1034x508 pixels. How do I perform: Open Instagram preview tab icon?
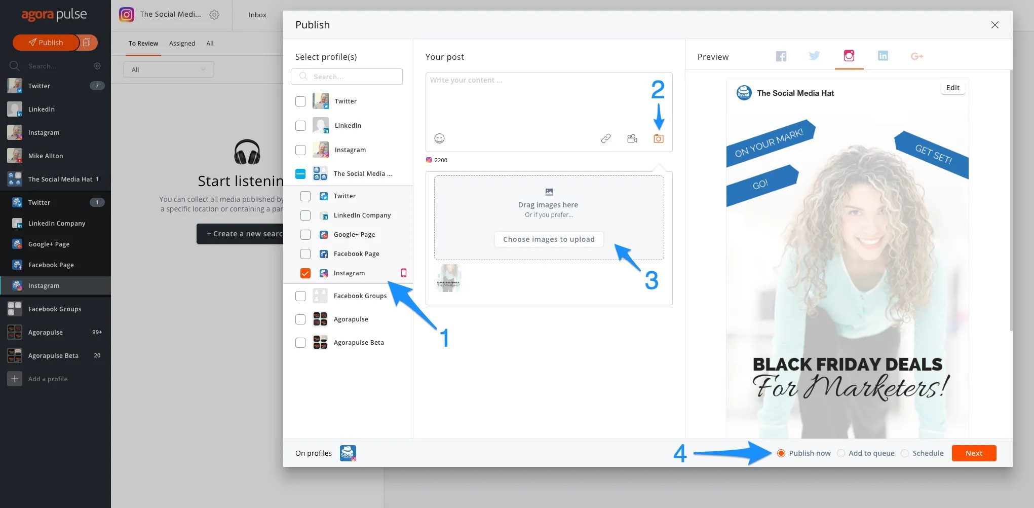click(x=849, y=56)
